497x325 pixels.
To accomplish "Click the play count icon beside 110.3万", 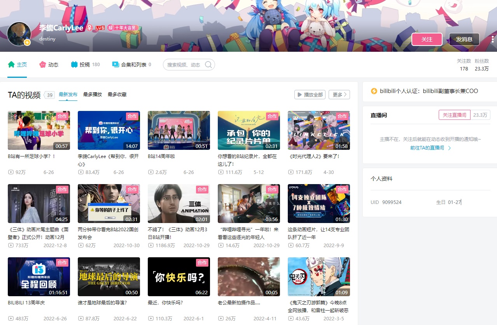I will pos(150,318).
